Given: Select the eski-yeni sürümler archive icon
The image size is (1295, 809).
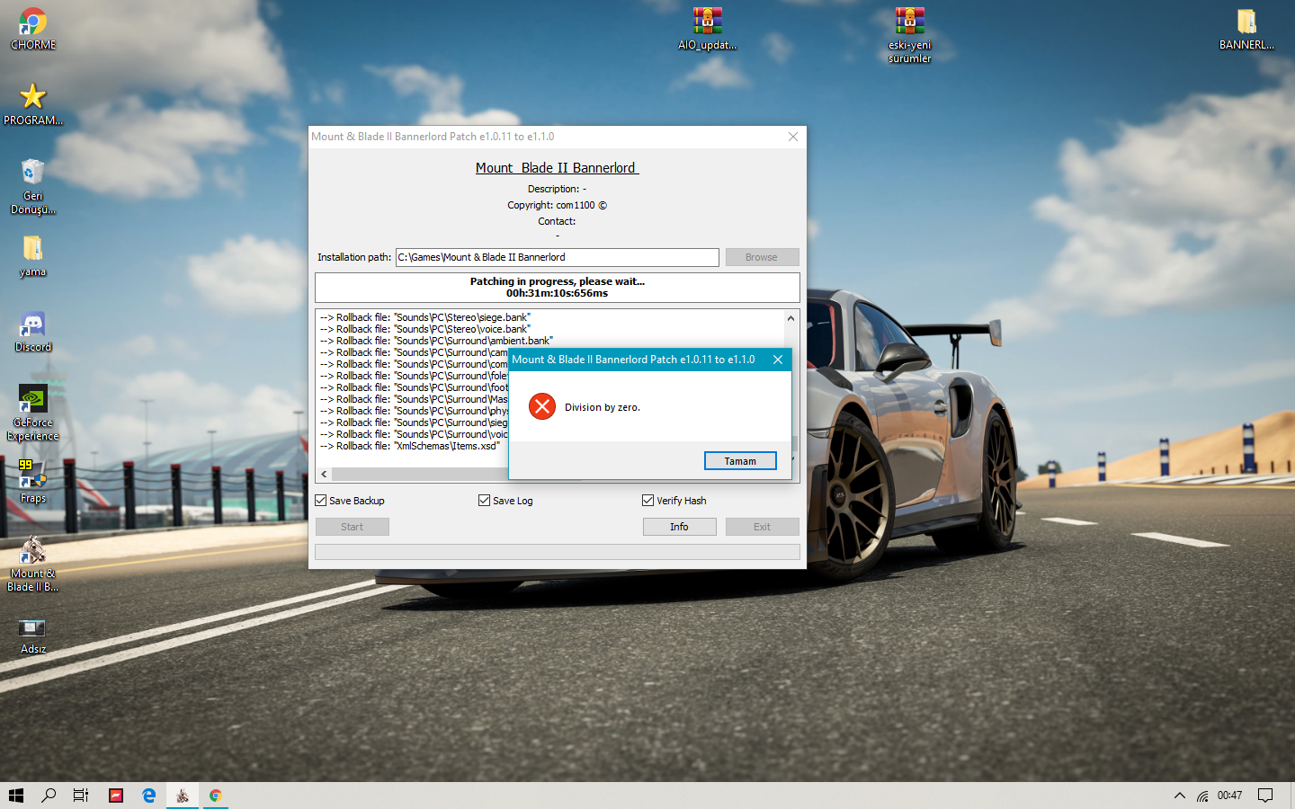Looking at the screenshot, I should (910, 35).
